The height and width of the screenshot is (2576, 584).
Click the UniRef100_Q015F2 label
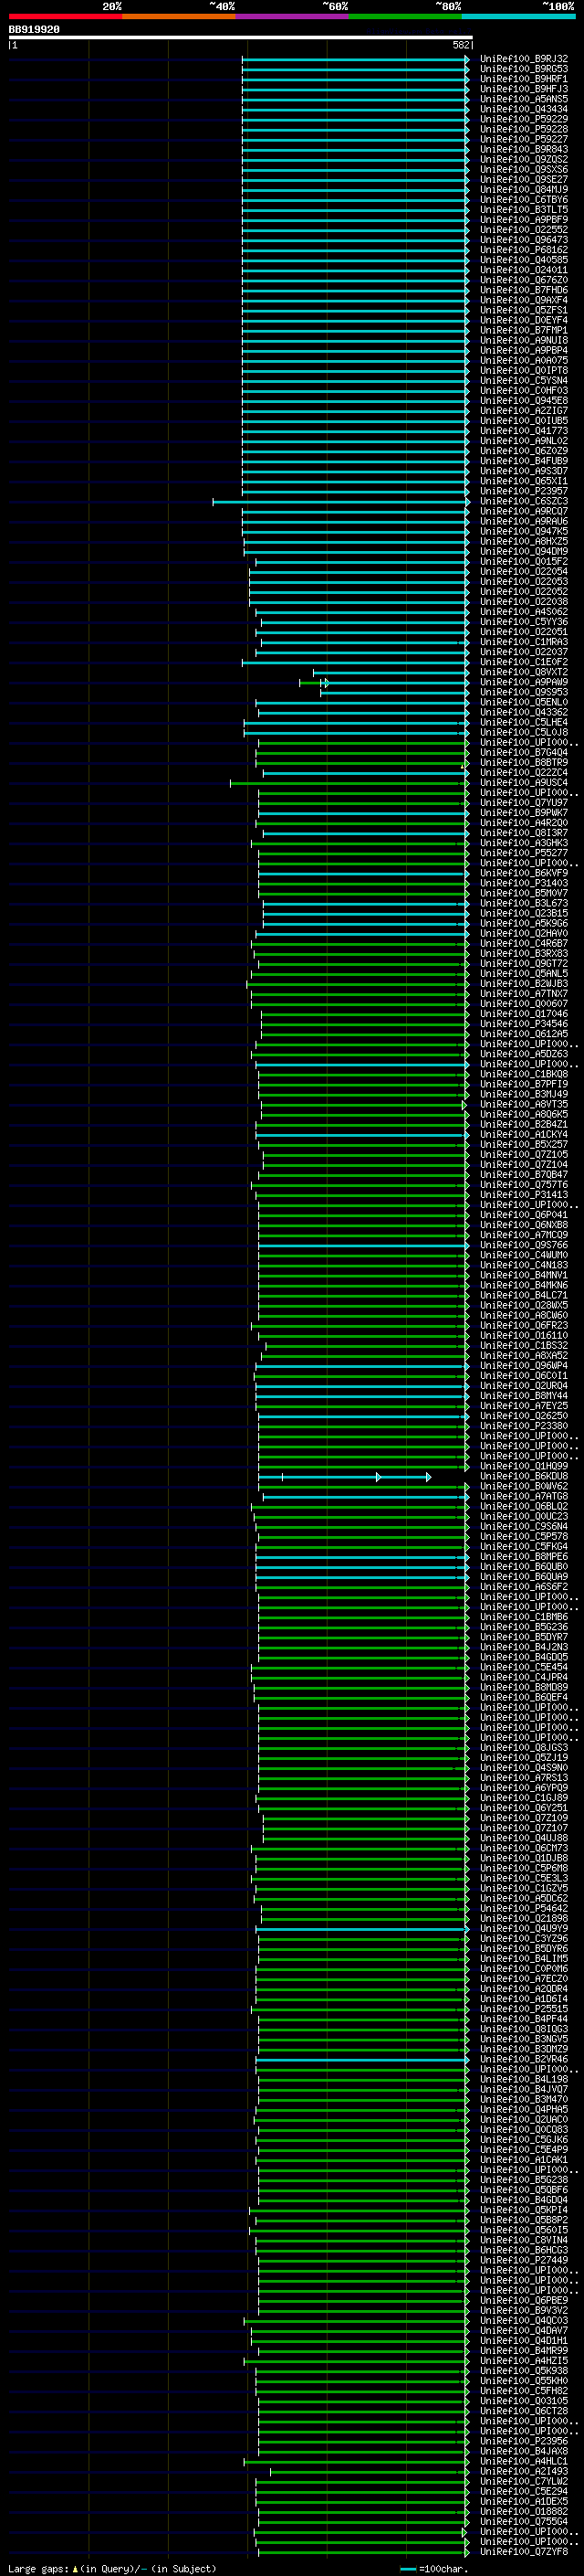click(x=524, y=561)
